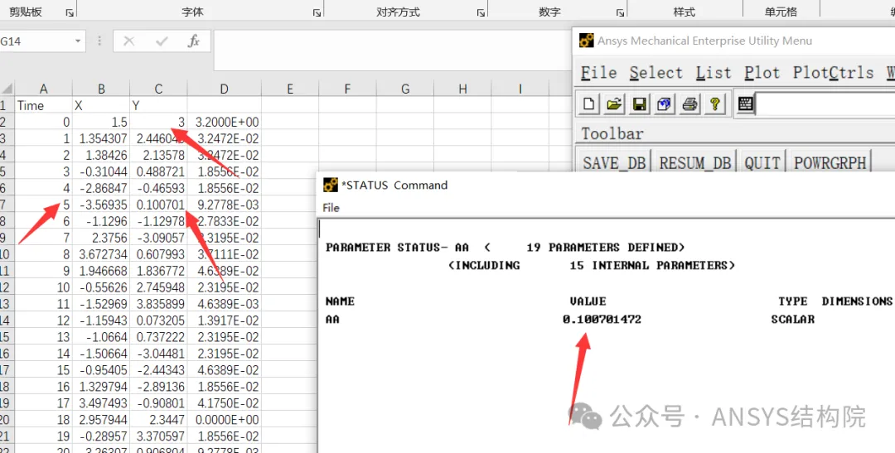Screen dimensions: 895x453
Task: Click the Ansys command input field
Action: [x=826, y=104]
